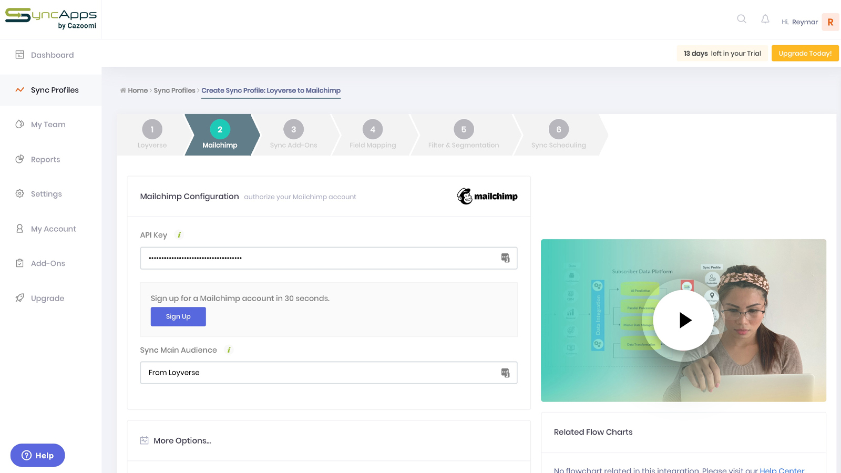Go to My Account
This screenshot has width=841, height=473.
click(x=53, y=229)
